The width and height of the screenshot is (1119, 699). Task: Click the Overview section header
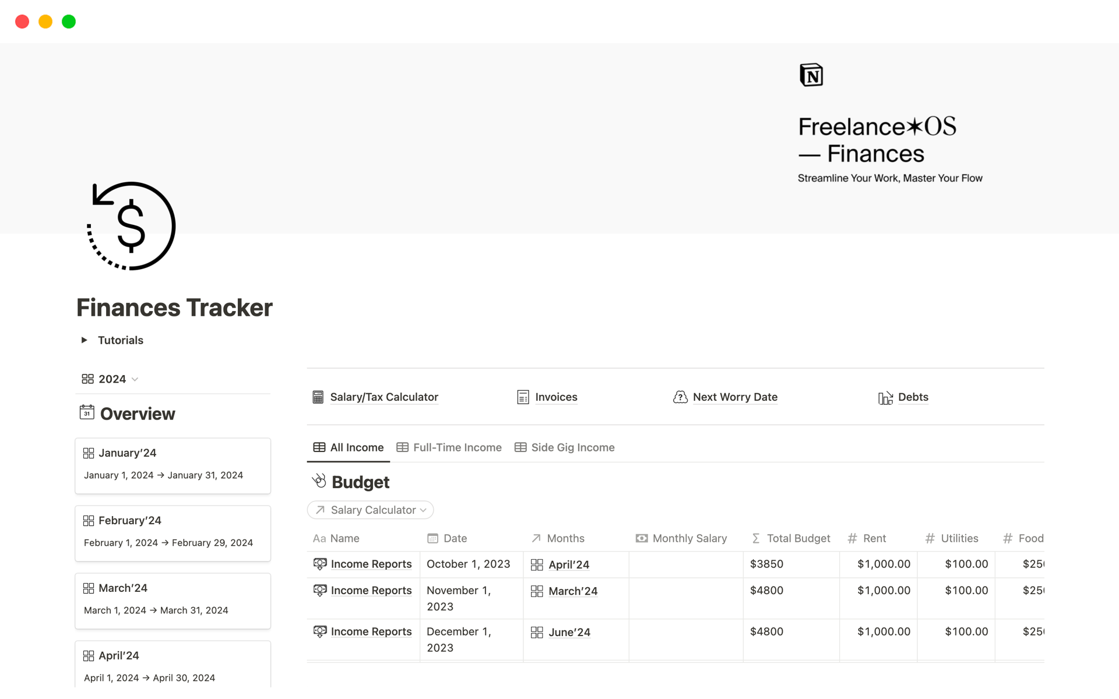[137, 413]
